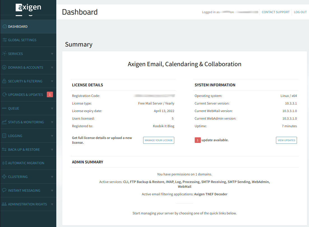This screenshot has height=227, width=309.
Task: Click the Current Server version 10.3.3.1
Action: [291, 103]
